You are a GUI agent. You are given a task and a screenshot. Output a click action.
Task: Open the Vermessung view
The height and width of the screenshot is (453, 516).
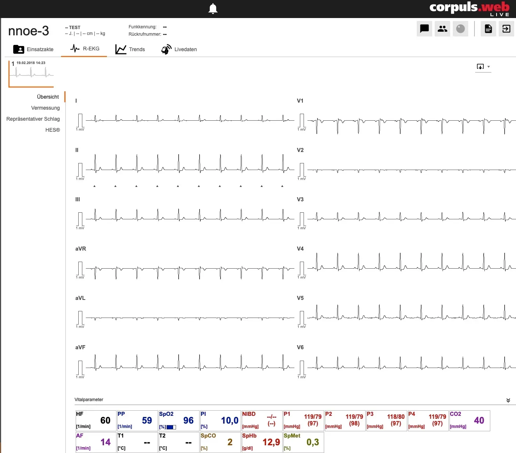tap(45, 108)
